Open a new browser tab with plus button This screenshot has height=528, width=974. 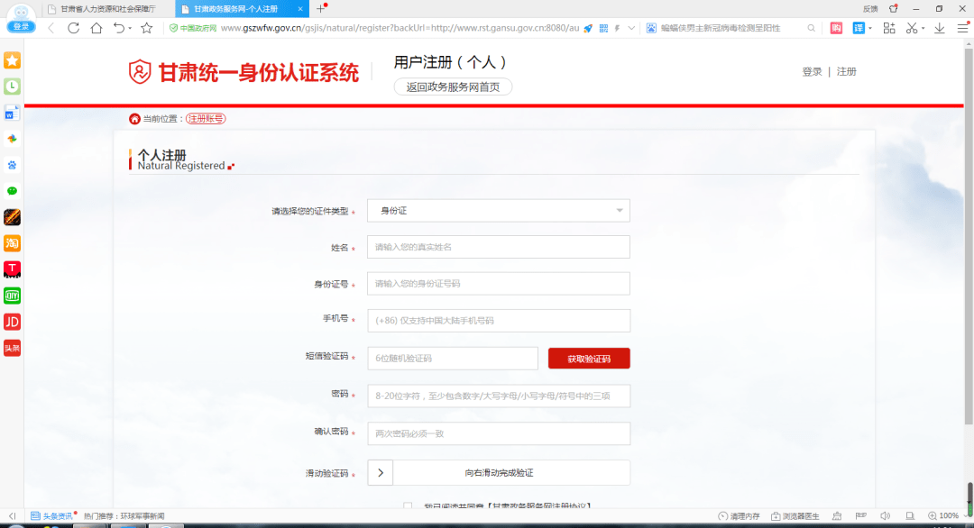click(320, 8)
